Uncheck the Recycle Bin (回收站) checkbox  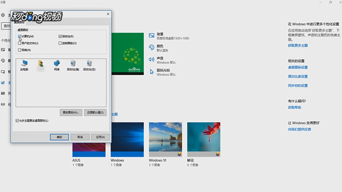[60, 36]
